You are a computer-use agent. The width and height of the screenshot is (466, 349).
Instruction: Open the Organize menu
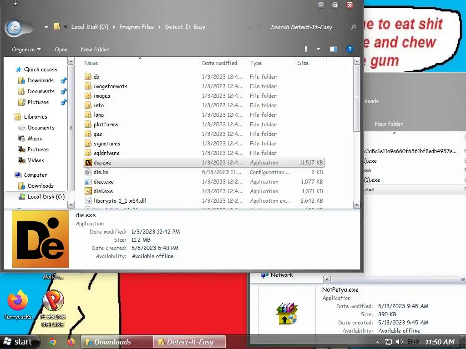(x=26, y=49)
